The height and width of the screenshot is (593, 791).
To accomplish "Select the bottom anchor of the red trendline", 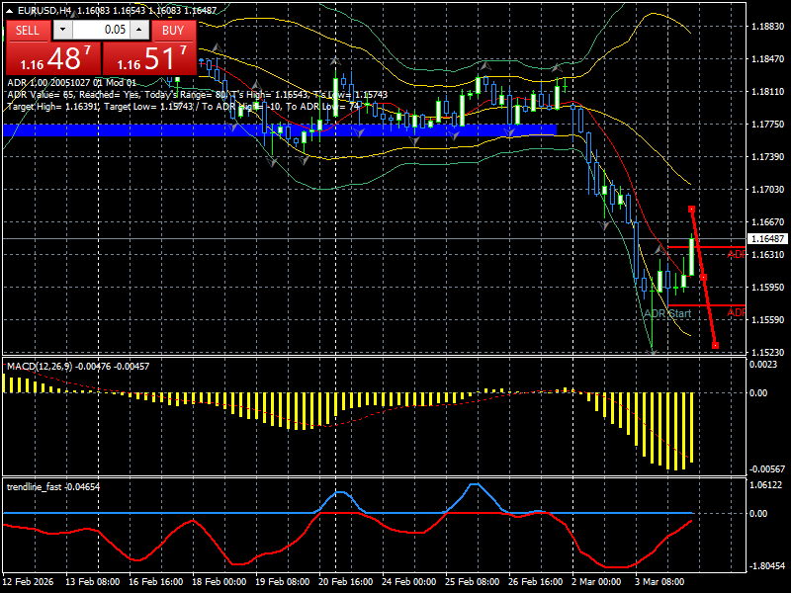I will click(715, 345).
